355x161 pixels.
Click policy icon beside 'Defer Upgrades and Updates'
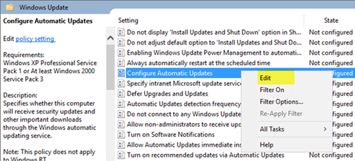coord(121,93)
